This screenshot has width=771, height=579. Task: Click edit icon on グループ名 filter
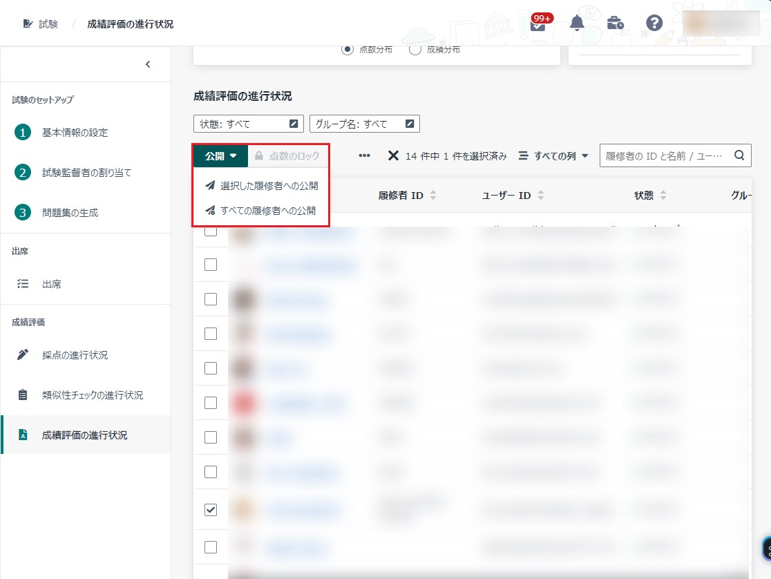410,124
